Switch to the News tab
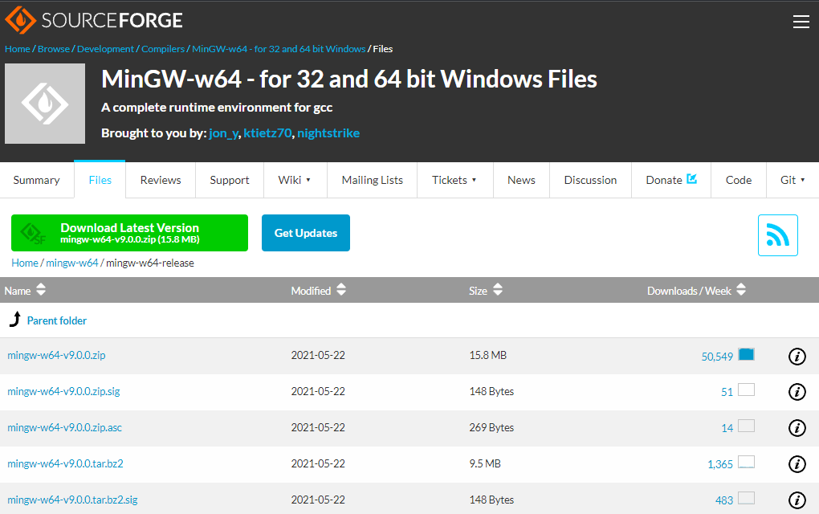The width and height of the screenshot is (819, 514). click(521, 180)
